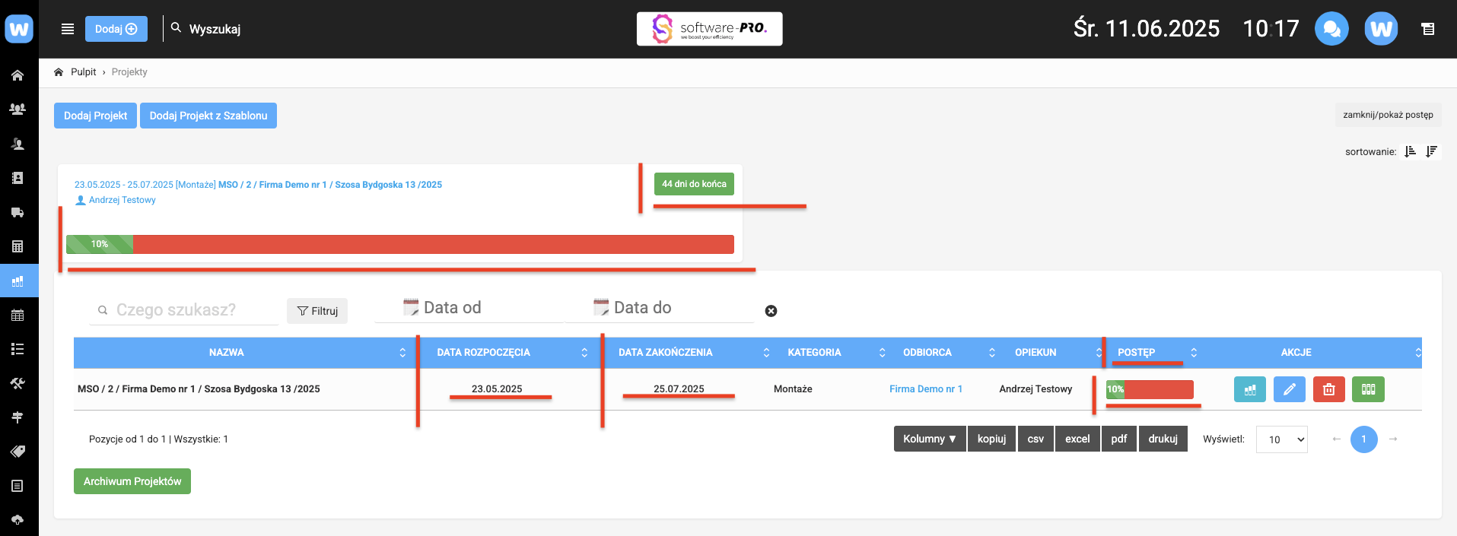Viewport: 1457px width, 536px height.
Task: Click the Archiwum Projektów button
Action: [x=132, y=481]
